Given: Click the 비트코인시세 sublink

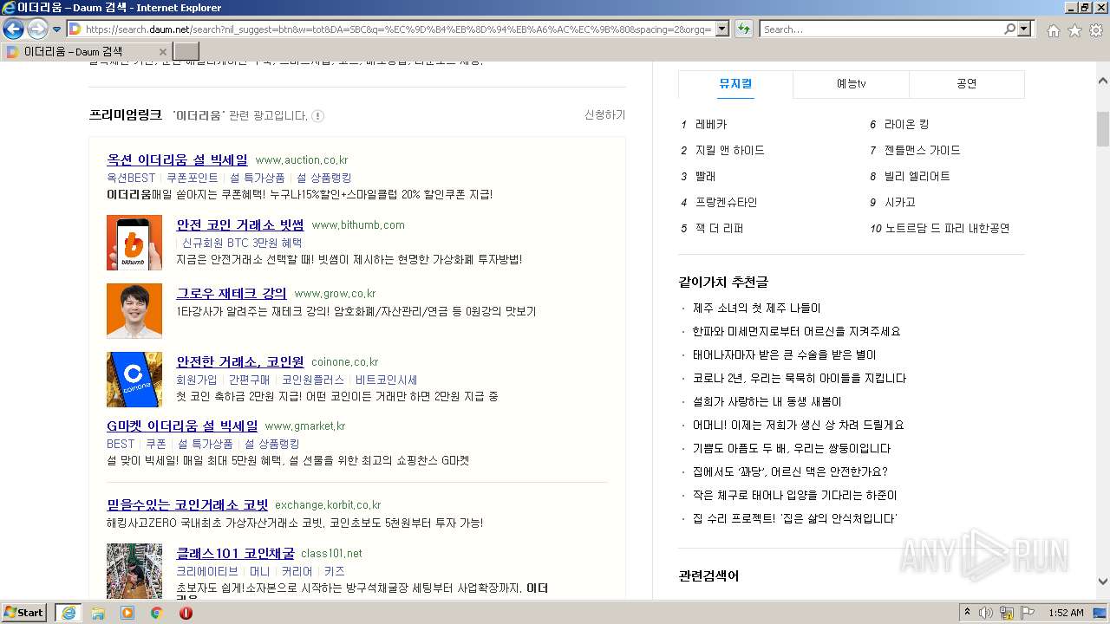Looking at the screenshot, I should pos(386,380).
